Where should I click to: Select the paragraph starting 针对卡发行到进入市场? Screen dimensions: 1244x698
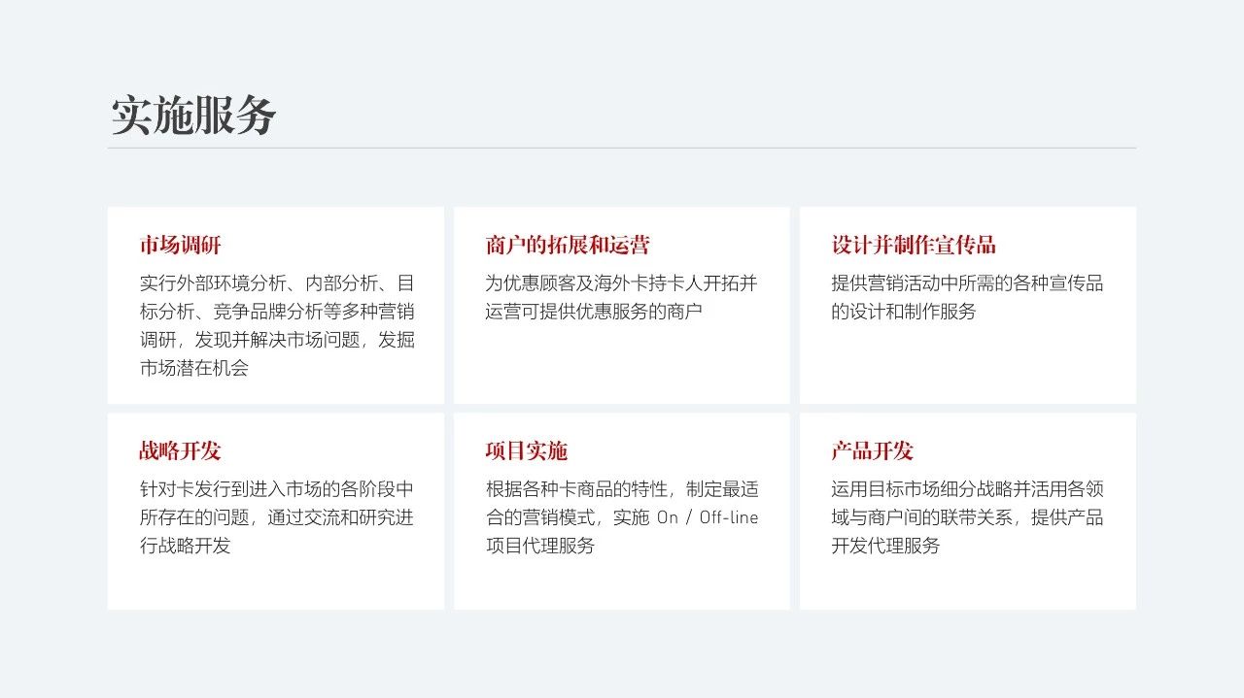[277, 517]
